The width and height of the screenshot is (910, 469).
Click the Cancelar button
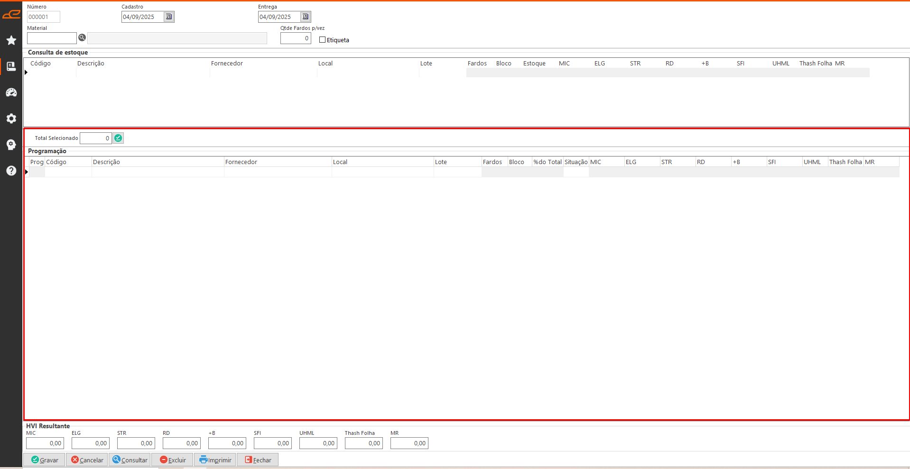pos(87,460)
